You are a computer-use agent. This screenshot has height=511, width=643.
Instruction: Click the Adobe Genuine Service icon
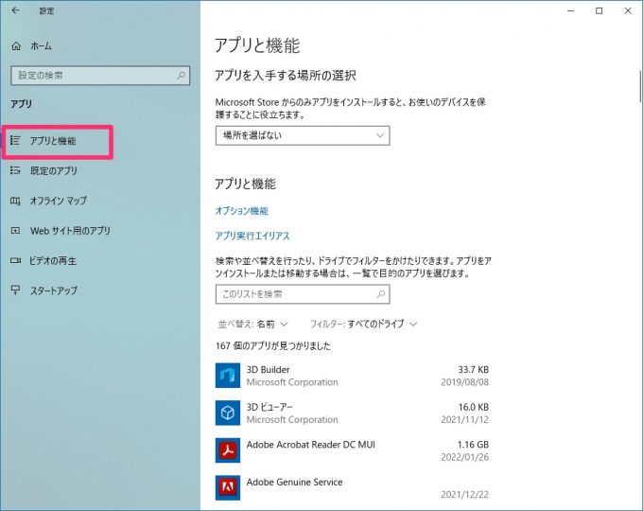(x=228, y=487)
